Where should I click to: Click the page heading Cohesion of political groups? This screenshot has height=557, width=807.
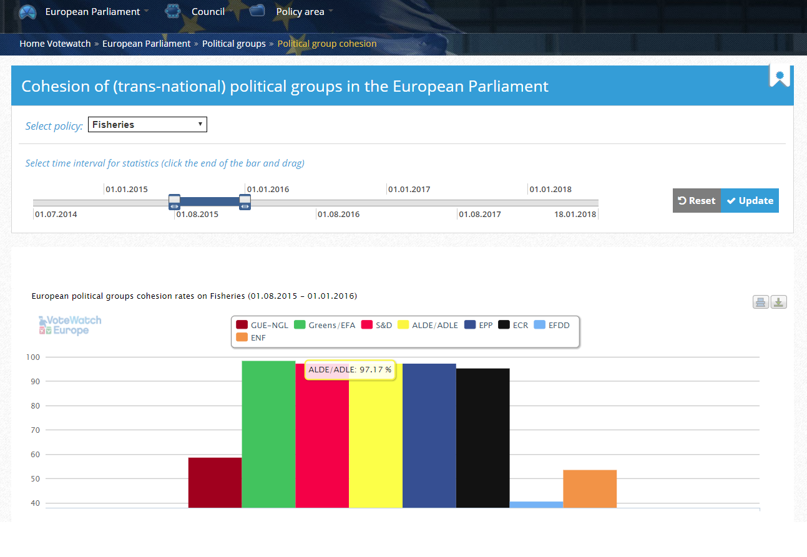(285, 86)
